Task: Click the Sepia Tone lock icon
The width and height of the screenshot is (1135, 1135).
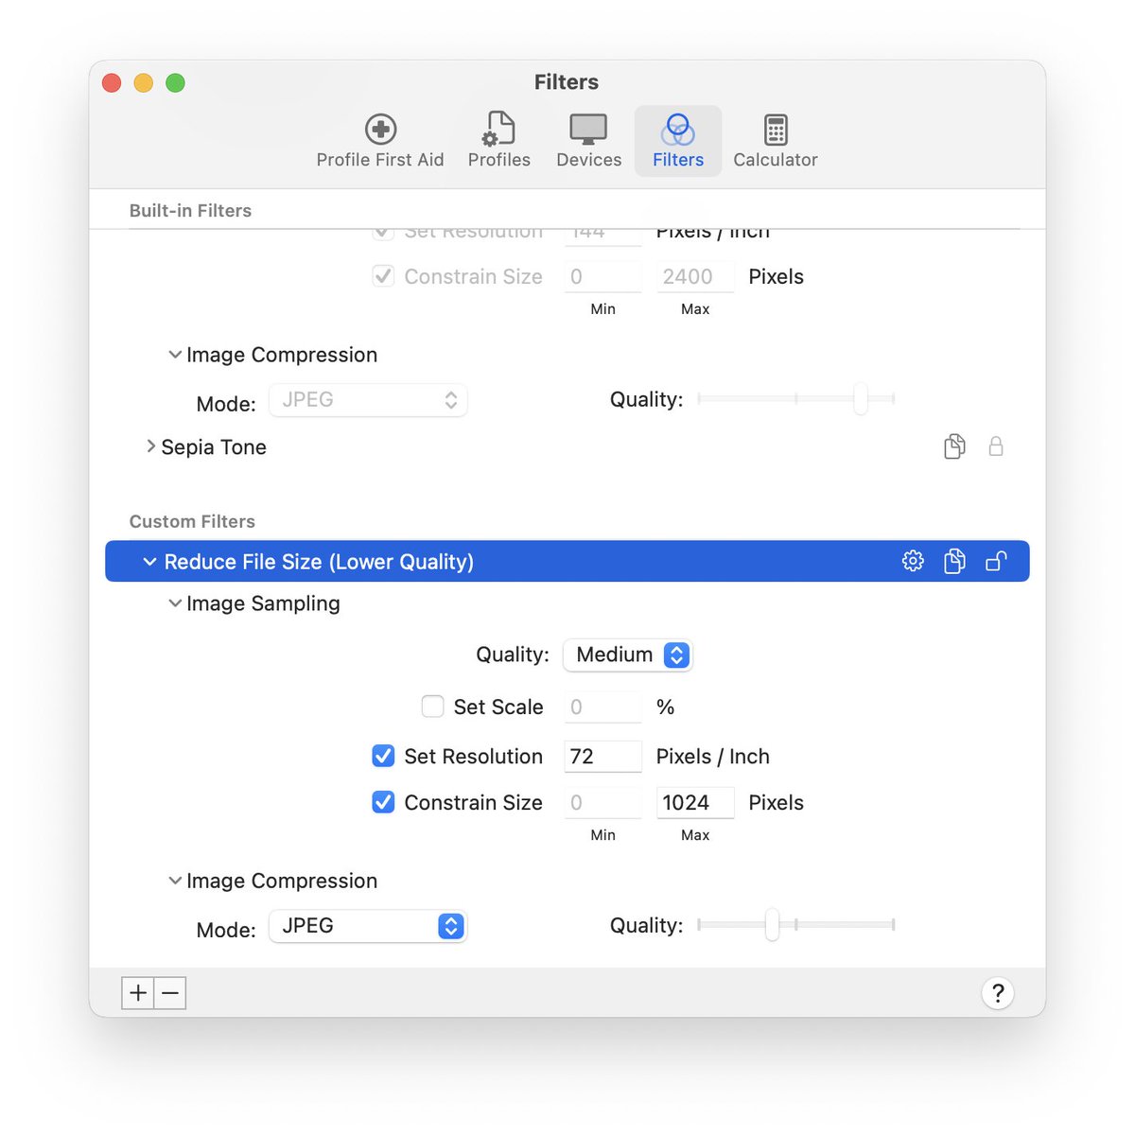Action: (996, 446)
